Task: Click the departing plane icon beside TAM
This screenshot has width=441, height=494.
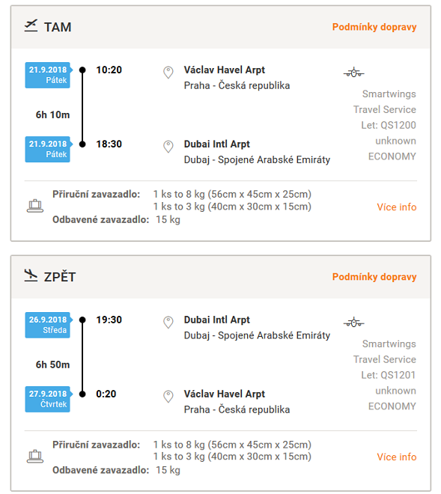Action: (31, 26)
